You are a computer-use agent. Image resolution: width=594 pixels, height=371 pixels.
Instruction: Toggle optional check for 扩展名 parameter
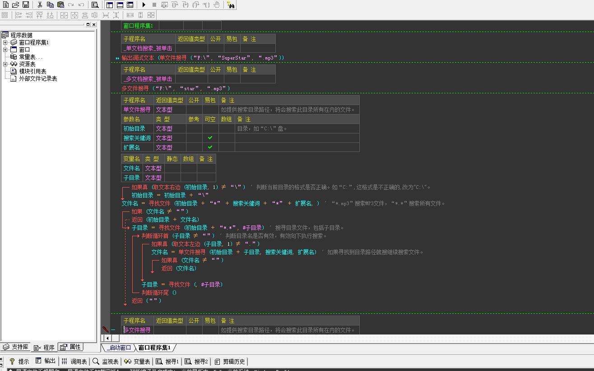210,147
